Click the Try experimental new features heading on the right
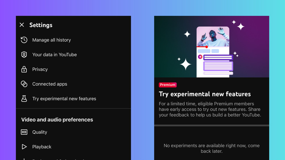The width and height of the screenshot is (285, 160). pos(205,94)
